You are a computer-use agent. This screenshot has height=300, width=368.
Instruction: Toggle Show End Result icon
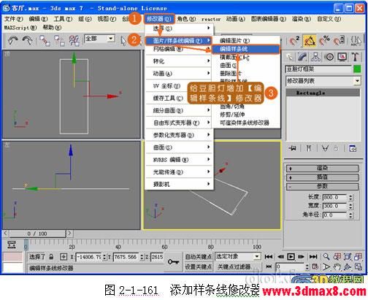point(309,148)
